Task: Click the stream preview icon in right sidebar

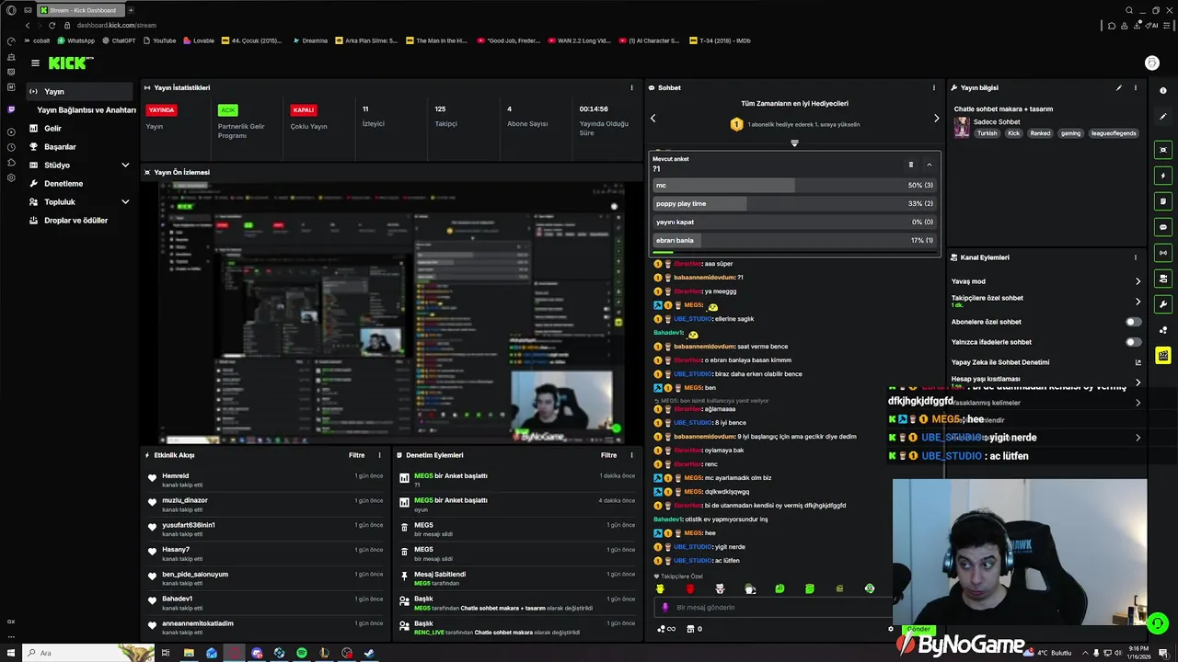Action: (1163, 150)
